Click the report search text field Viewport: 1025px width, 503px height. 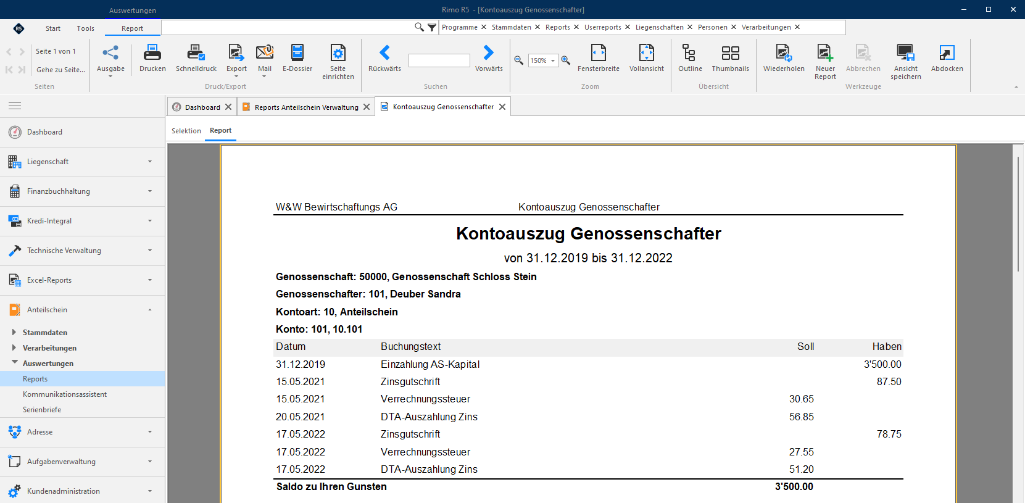[439, 60]
